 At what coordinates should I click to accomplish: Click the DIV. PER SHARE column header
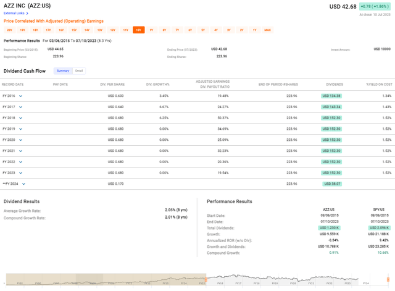[112, 85]
